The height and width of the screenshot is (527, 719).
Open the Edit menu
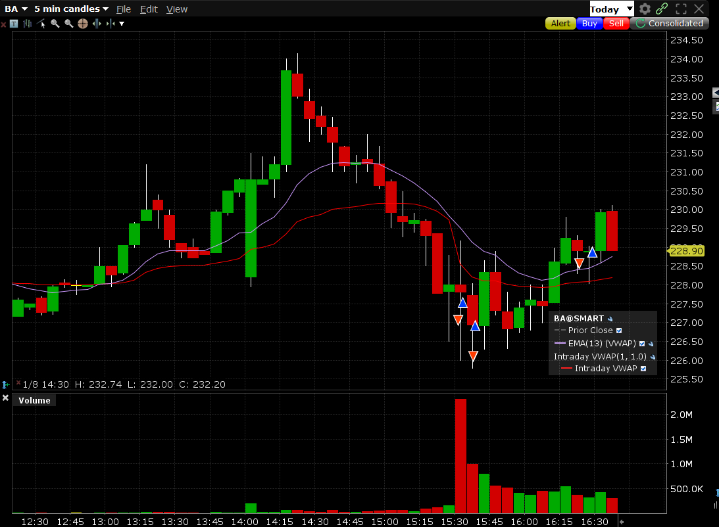tap(149, 9)
